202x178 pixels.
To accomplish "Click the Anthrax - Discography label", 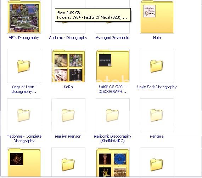I will [x=68, y=38].
